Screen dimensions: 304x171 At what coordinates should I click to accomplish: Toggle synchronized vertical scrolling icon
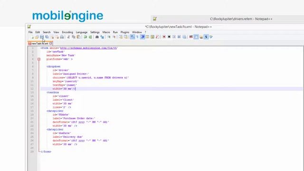(121, 37)
